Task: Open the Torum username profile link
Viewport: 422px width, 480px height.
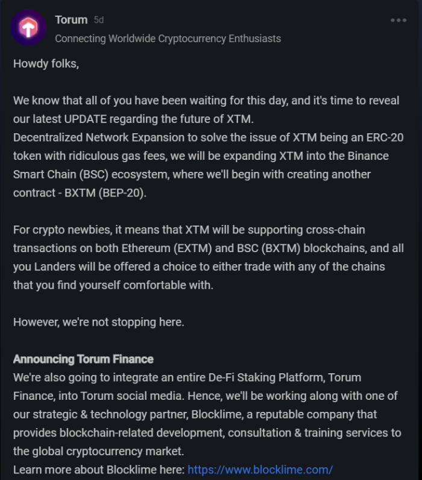Action: tap(71, 20)
